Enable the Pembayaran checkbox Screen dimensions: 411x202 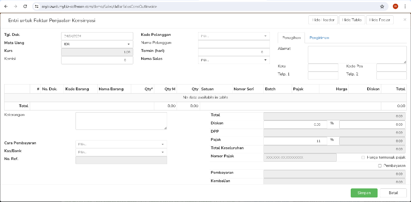(x=380, y=166)
